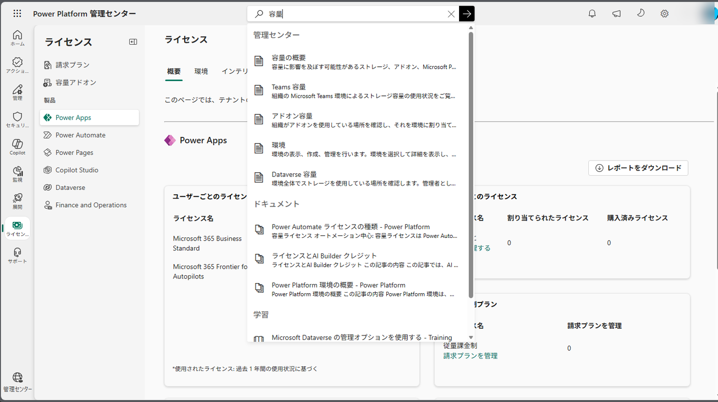Switch to the 環境 tab
Viewport: 718px width, 402px height.
201,71
